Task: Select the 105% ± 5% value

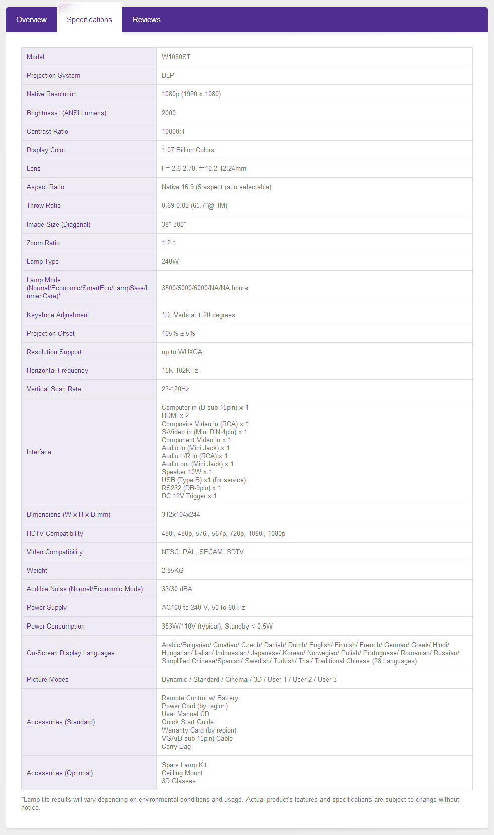Action: tap(178, 333)
